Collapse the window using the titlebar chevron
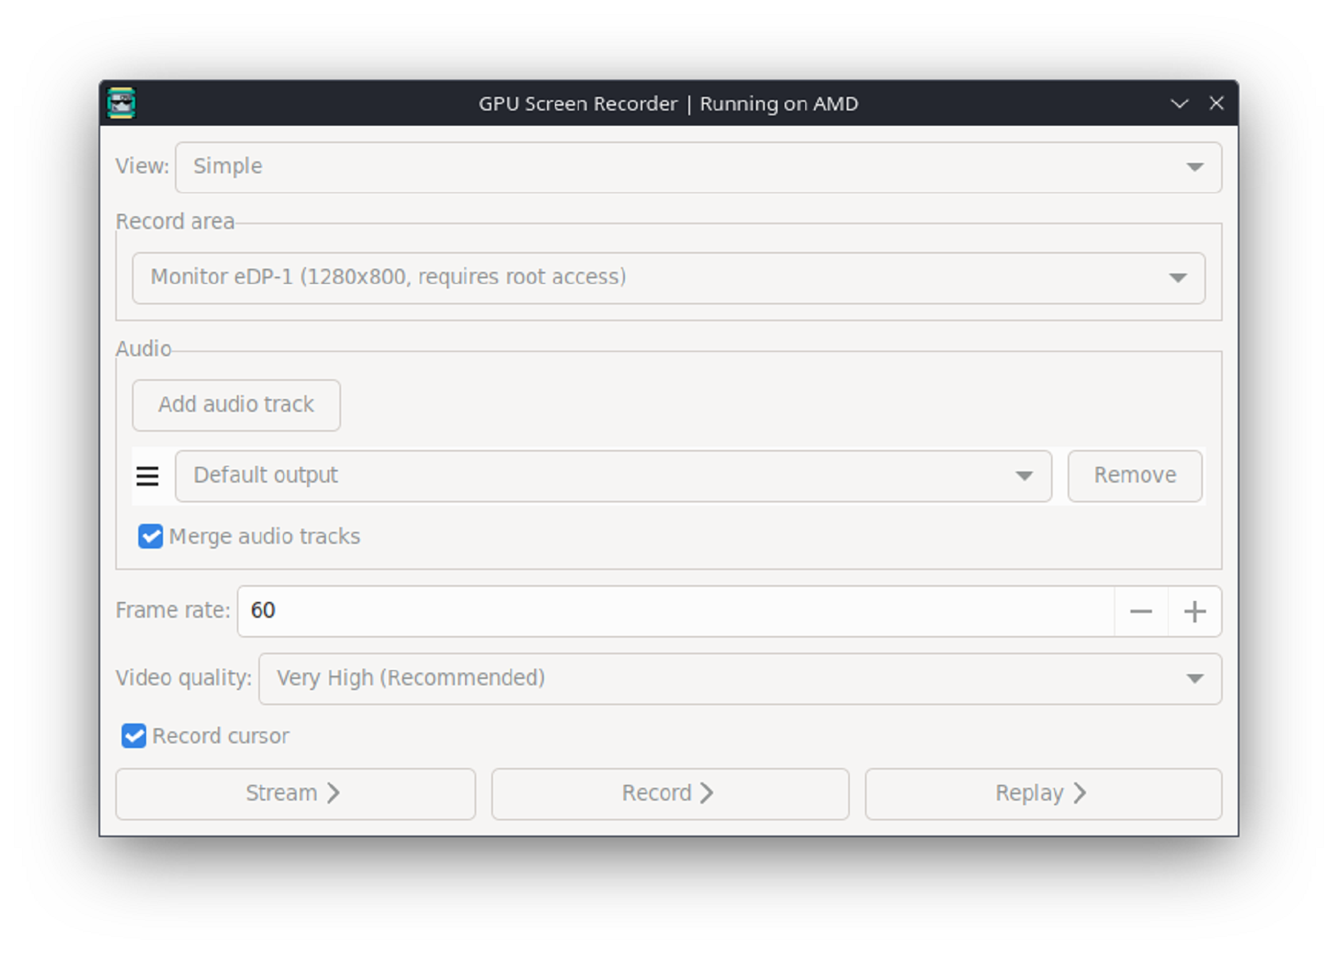 pyautogui.click(x=1178, y=103)
